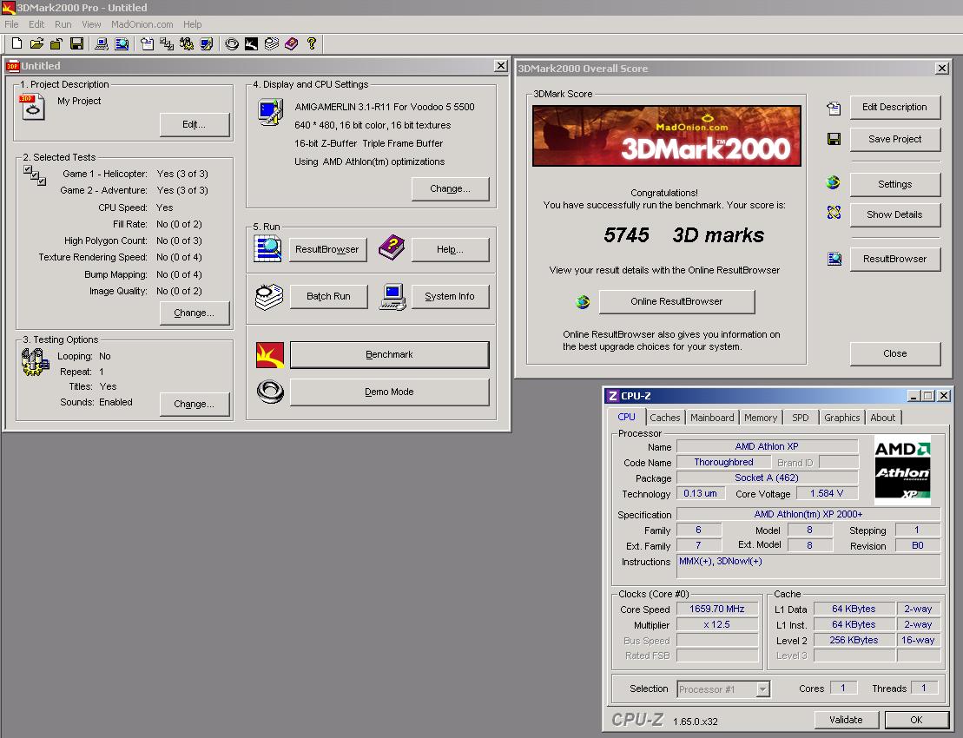
Task: Click the ring icon beside Demo Mode
Action: point(270,391)
